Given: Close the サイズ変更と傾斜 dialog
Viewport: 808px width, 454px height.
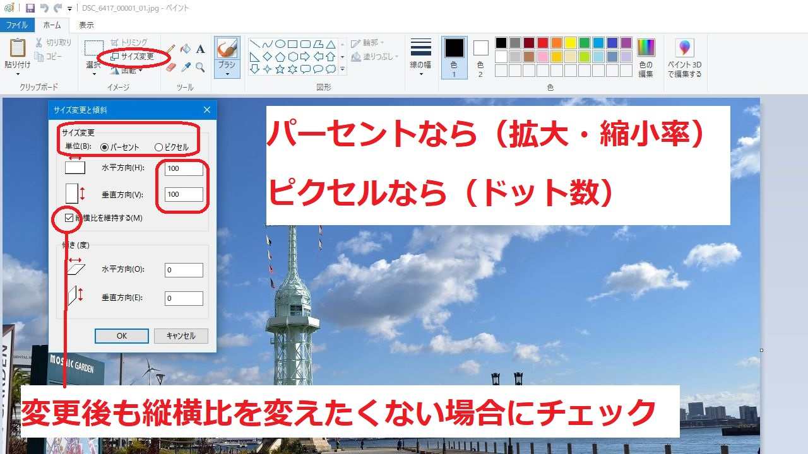Looking at the screenshot, I should [206, 110].
